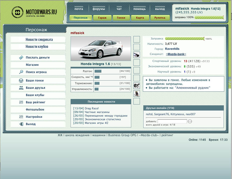Screen dimensions: 232x179
Task: Open чат in the top menu
Action: coord(119,9)
